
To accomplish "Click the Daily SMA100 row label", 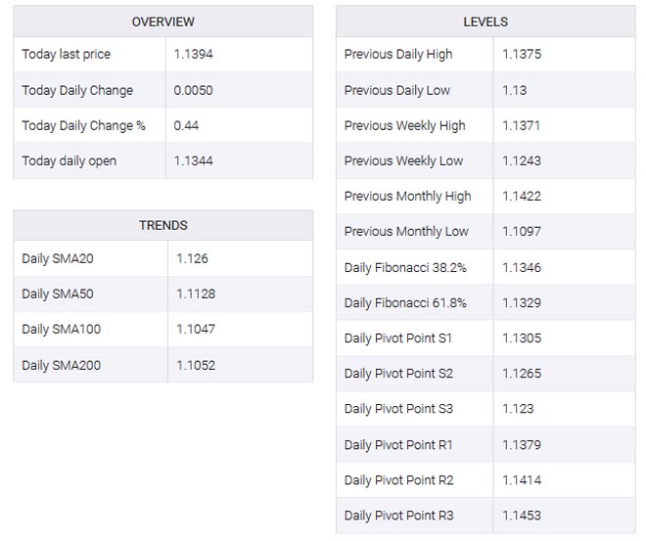I will pyautogui.click(x=61, y=329).
